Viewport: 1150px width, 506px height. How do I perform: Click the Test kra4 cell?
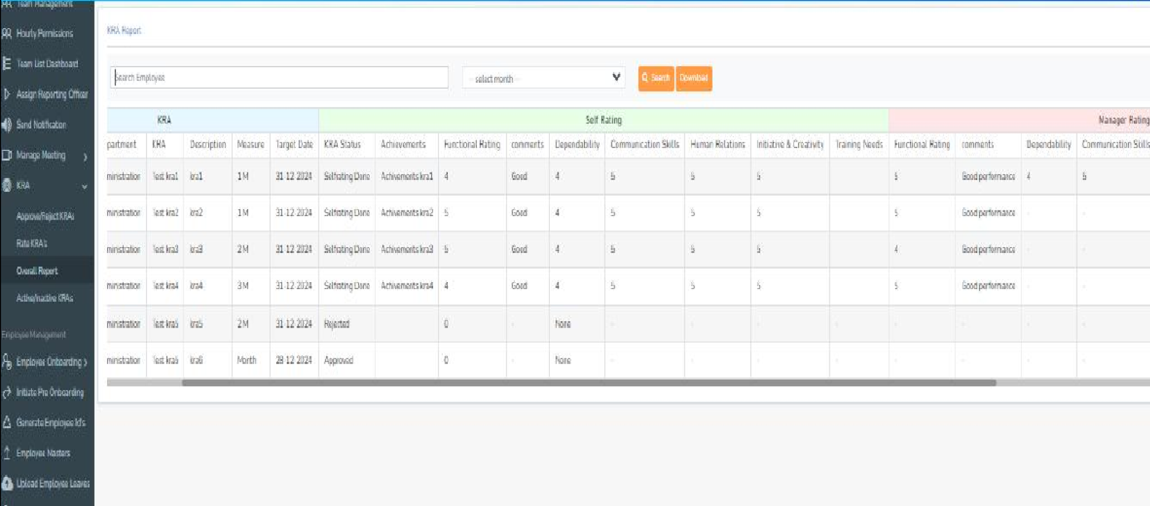[165, 285]
